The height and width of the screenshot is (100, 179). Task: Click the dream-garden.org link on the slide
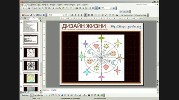126,27
